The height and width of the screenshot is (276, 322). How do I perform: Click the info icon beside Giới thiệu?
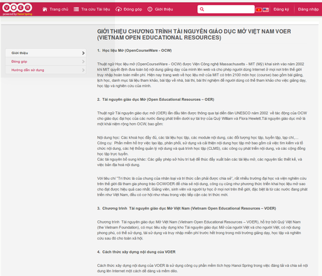coord(150,9)
